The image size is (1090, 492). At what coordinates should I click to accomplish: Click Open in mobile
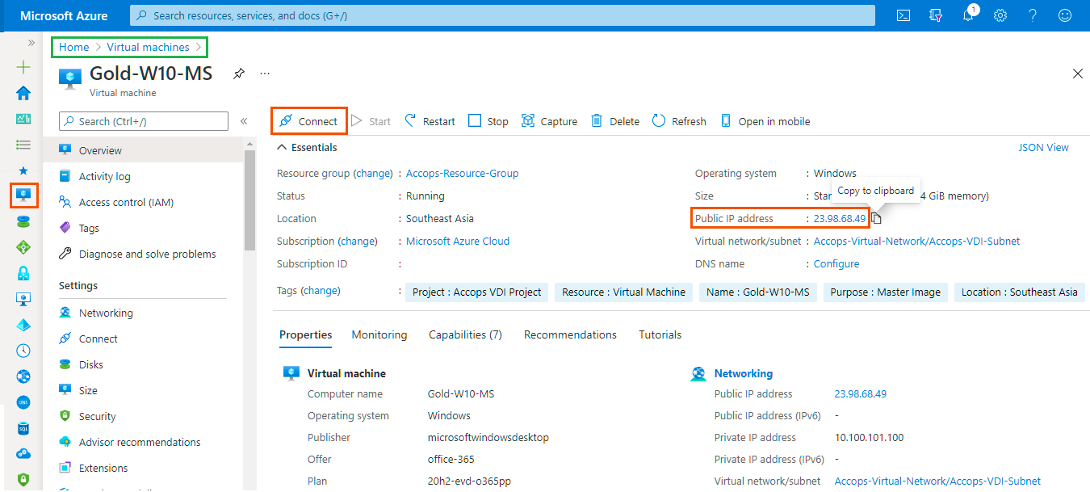click(765, 121)
